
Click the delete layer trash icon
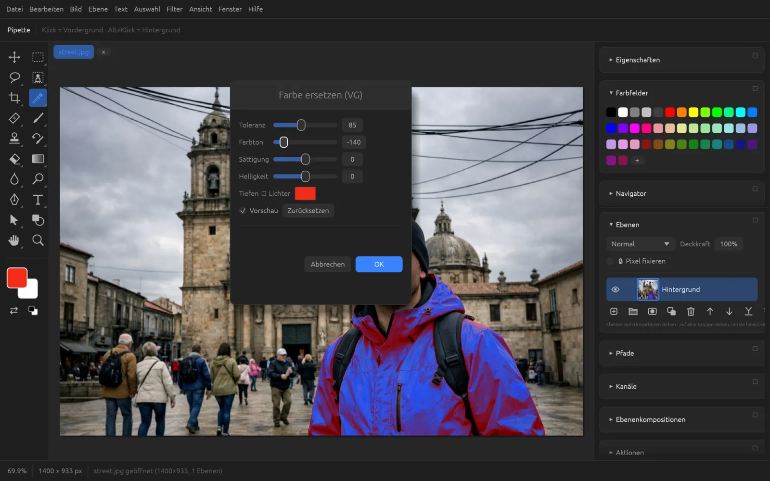coord(691,312)
